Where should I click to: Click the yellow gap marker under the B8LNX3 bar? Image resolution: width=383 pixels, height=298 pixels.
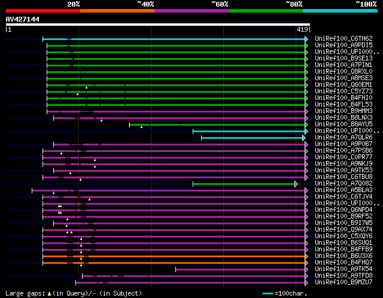tap(101, 120)
